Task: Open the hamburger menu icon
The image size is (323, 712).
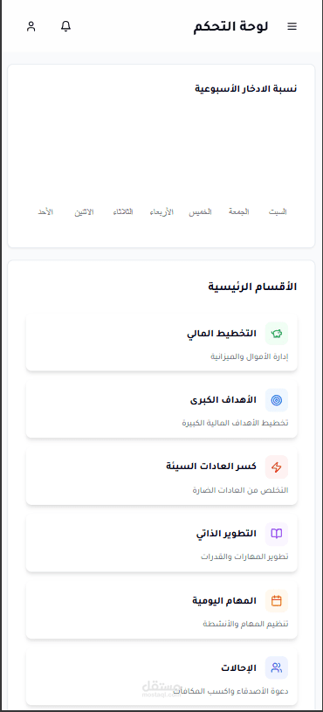Action: (x=292, y=27)
